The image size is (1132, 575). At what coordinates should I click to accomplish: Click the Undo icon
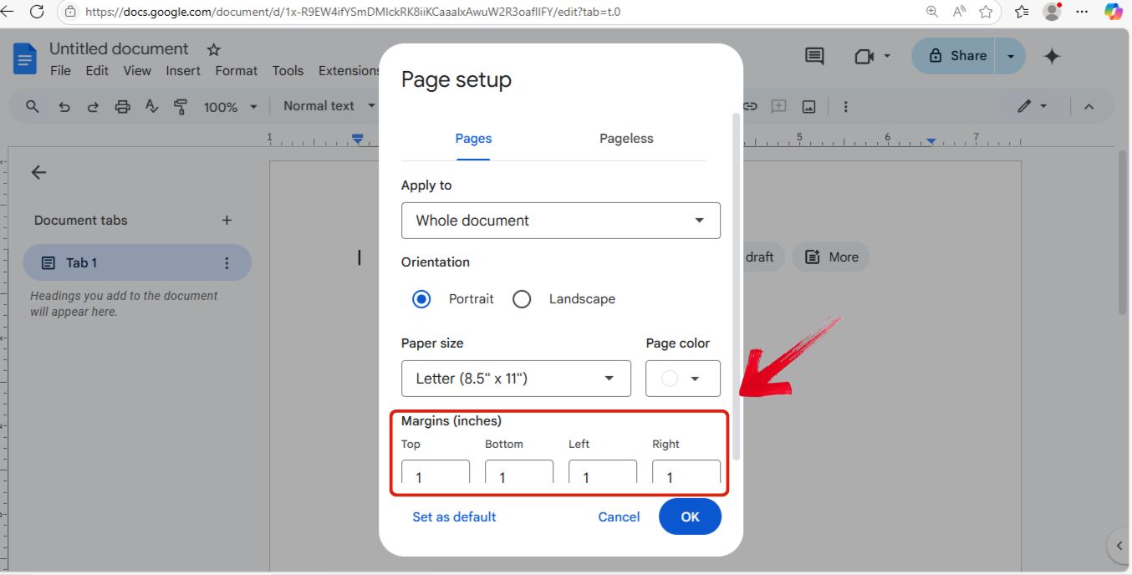coord(64,106)
